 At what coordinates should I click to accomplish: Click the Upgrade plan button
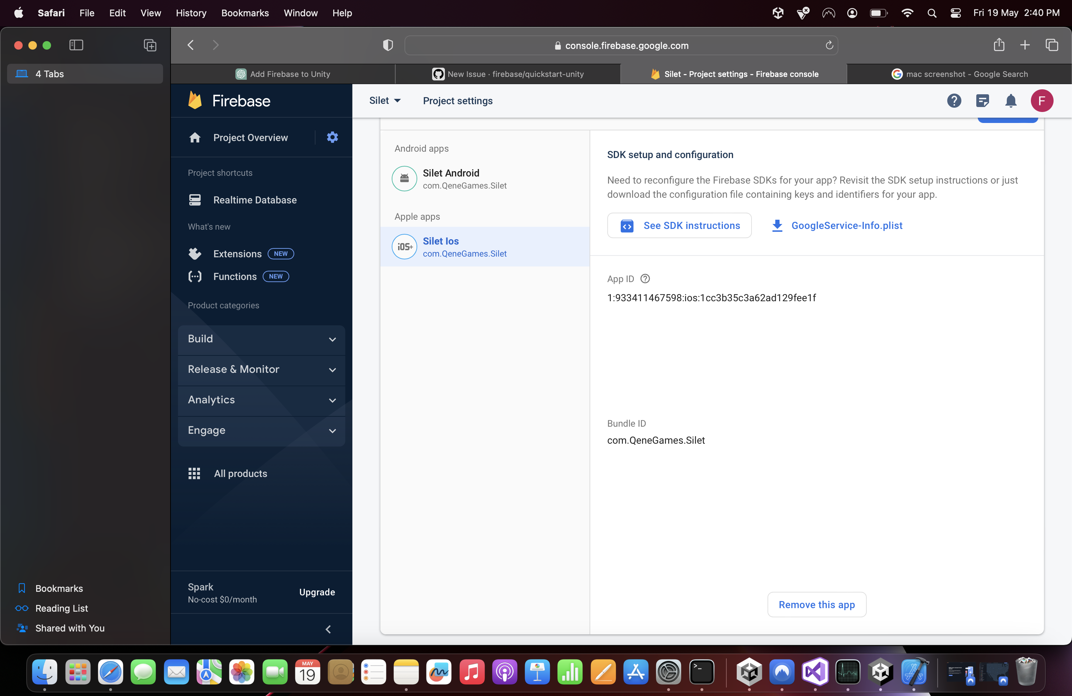tap(317, 592)
